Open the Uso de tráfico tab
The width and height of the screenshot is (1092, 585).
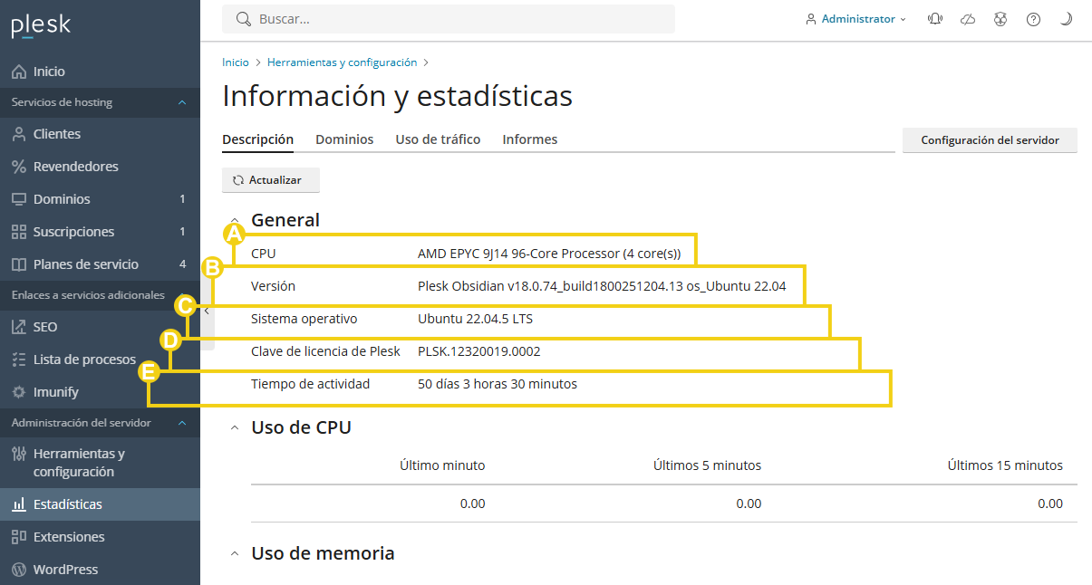coord(438,139)
